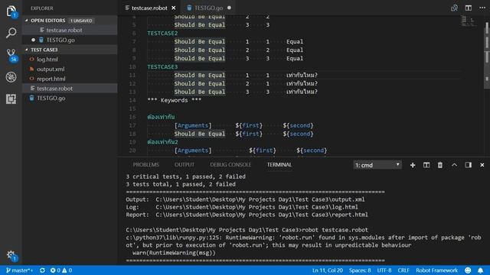
Task: Select the TERMINAL panel tab
Action: [x=279, y=165]
